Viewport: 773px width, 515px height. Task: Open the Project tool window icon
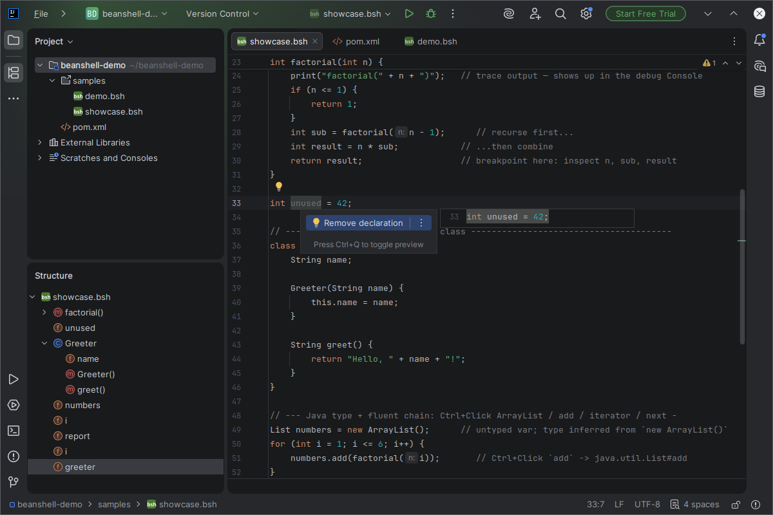(x=13, y=41)
